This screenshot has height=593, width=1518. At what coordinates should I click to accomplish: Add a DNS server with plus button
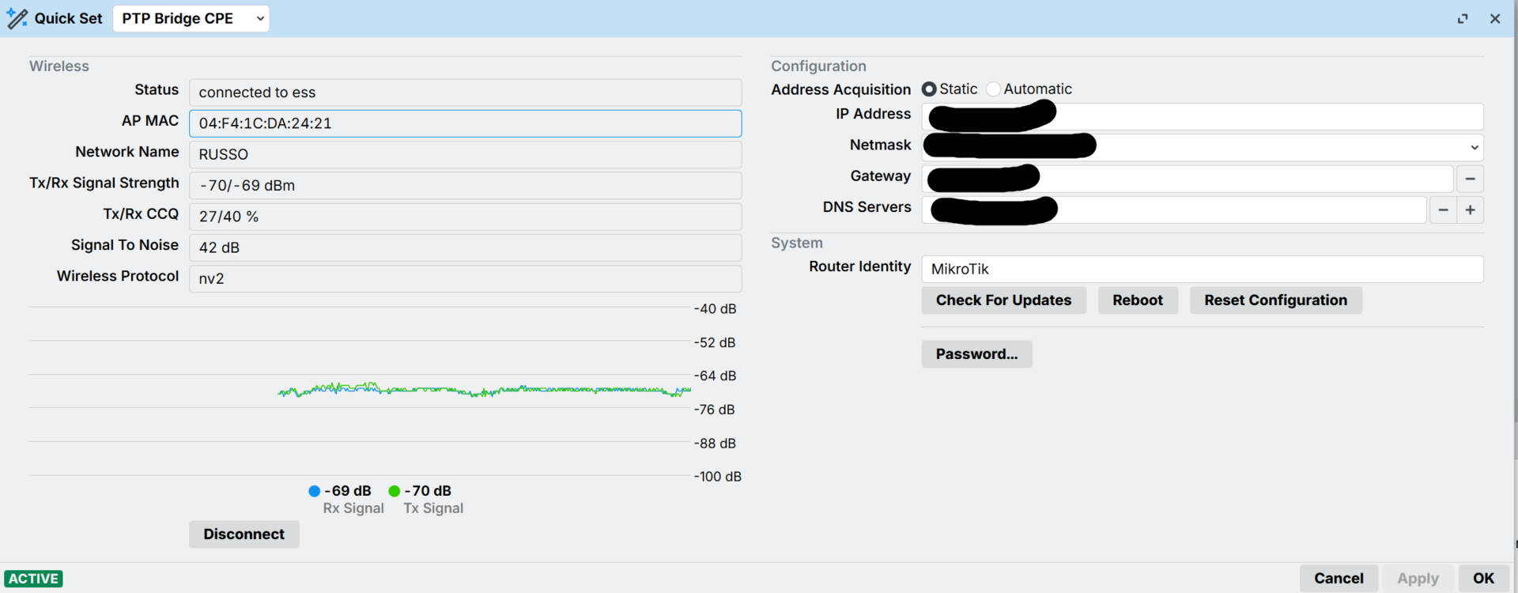pos(1470,210)
